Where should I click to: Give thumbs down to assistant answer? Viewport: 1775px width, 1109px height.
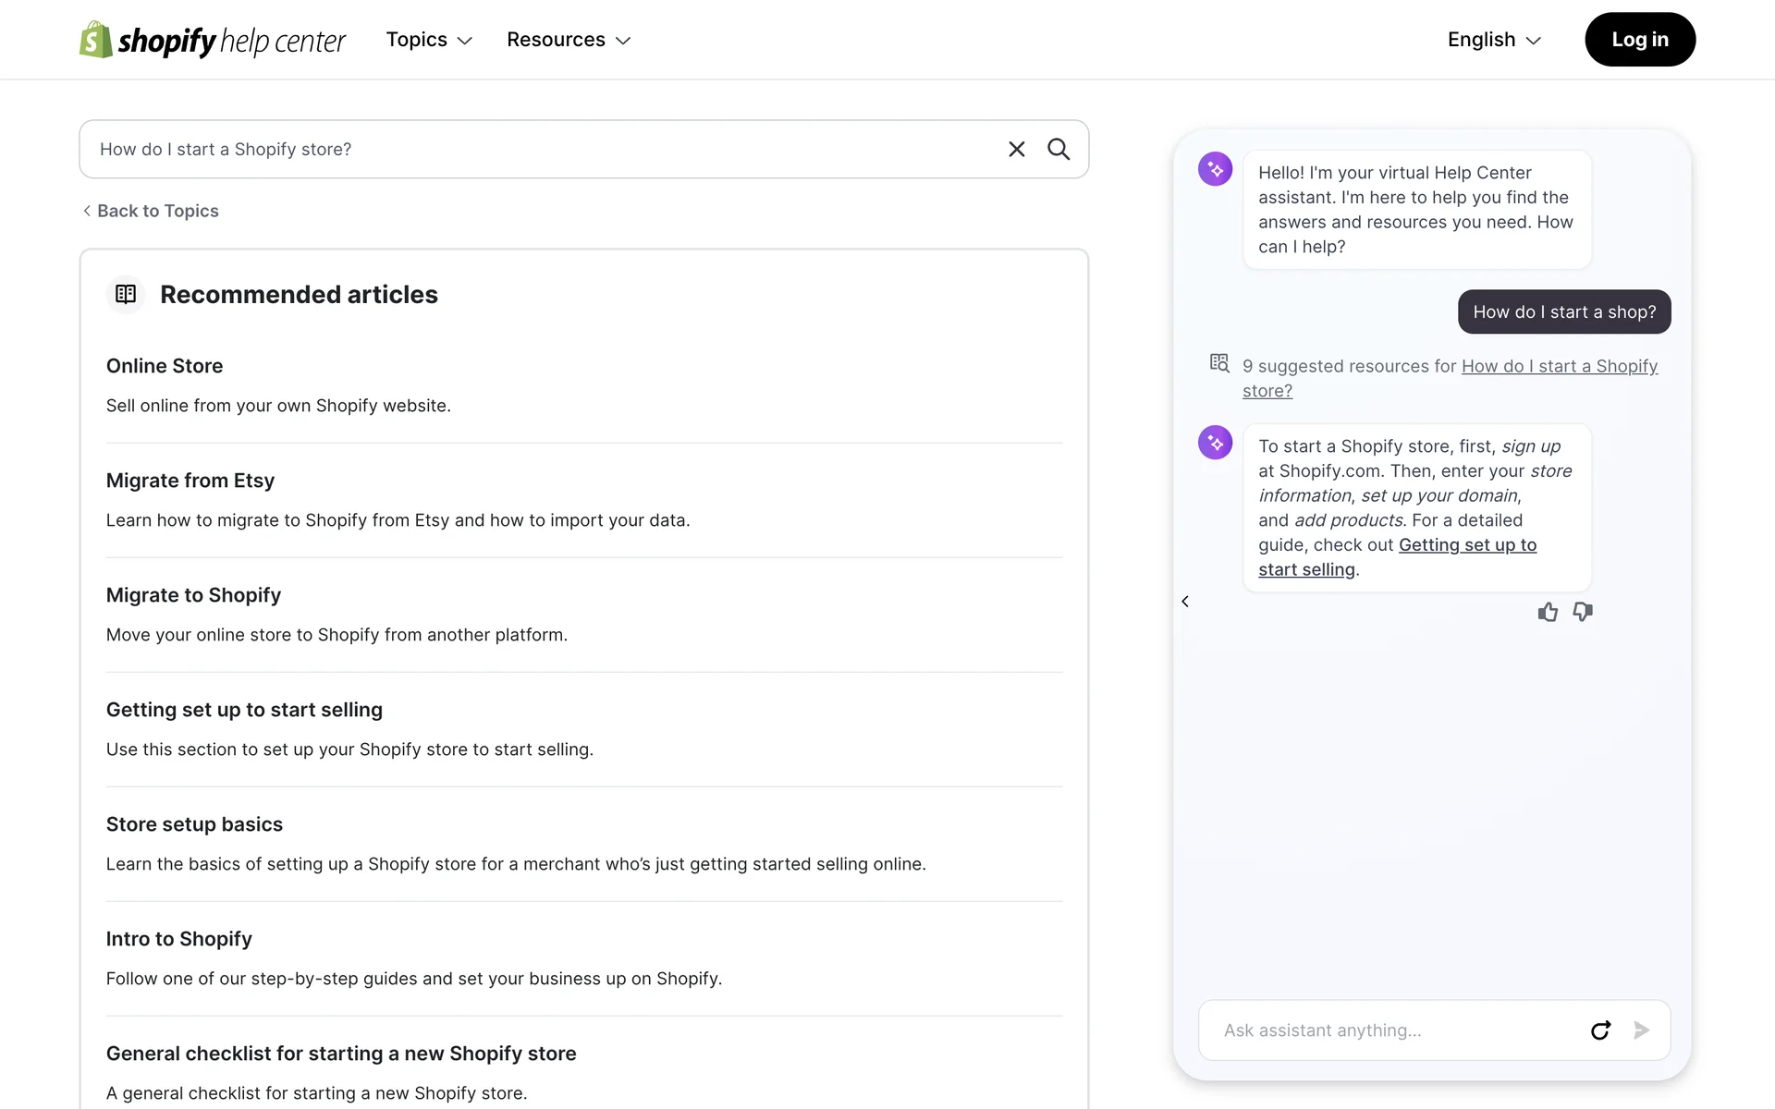pyautogui.click(x=1583, y=612)
